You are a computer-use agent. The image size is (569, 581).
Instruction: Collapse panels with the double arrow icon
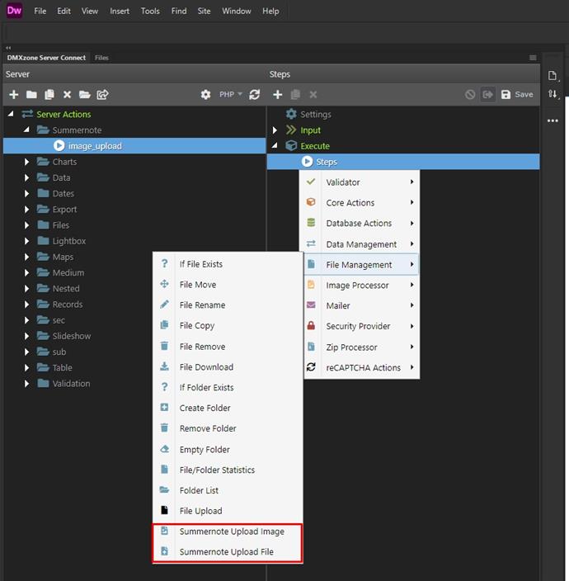click(x=8, y=48)
